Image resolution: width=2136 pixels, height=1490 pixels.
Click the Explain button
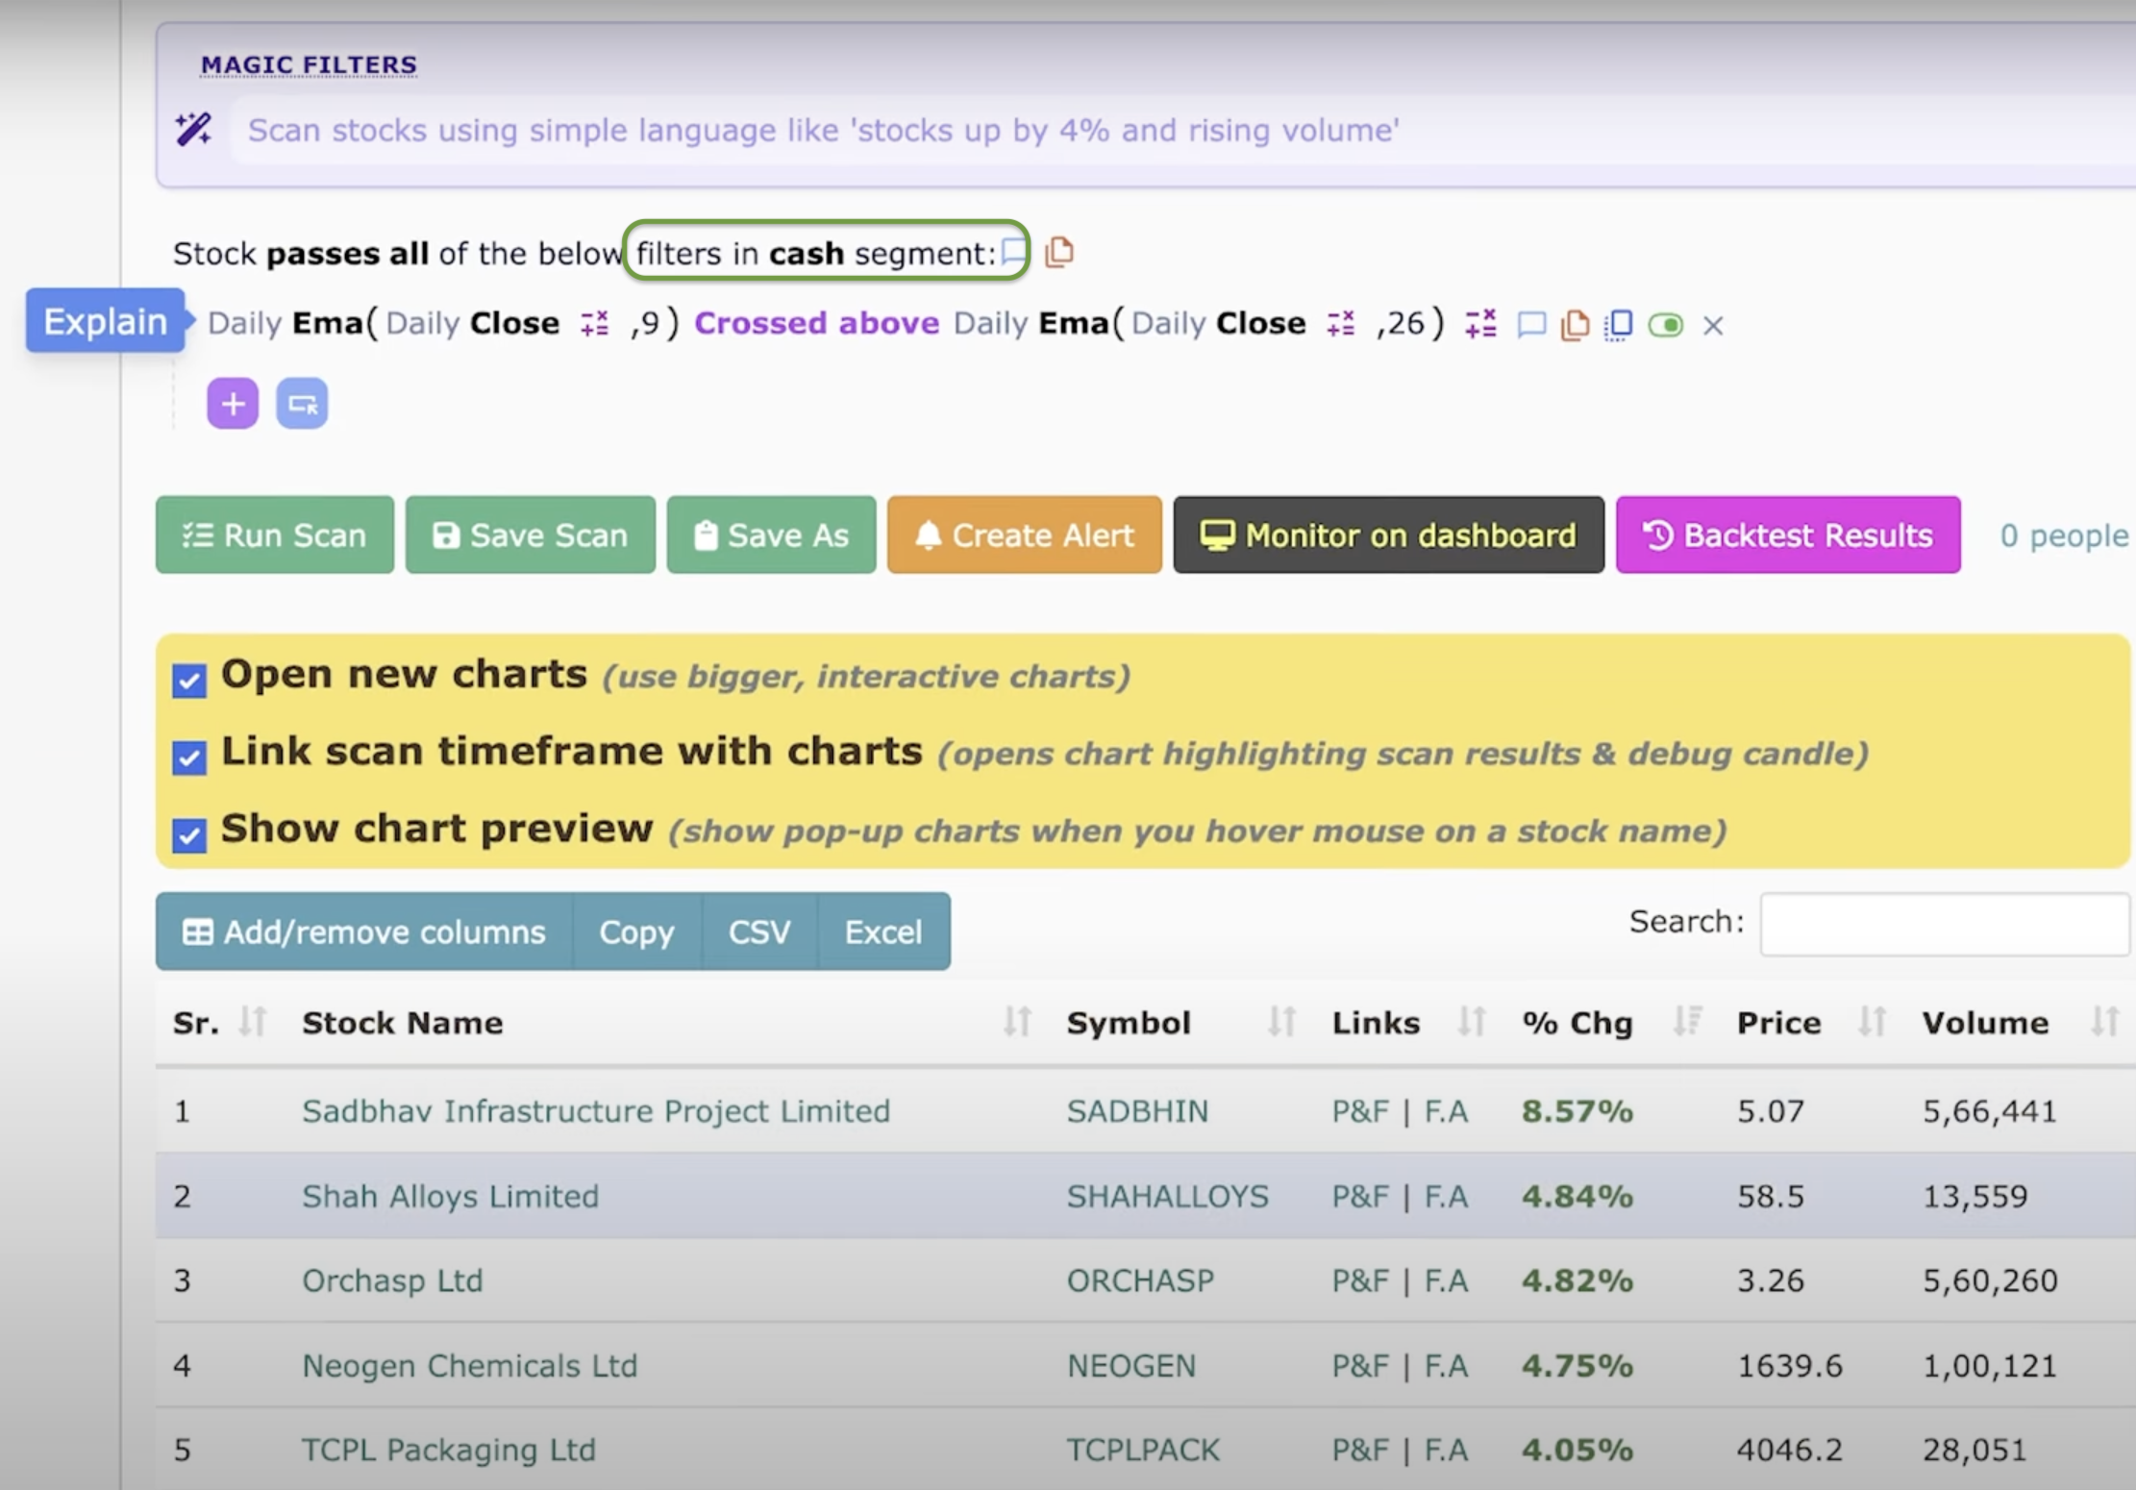point(105,321)
